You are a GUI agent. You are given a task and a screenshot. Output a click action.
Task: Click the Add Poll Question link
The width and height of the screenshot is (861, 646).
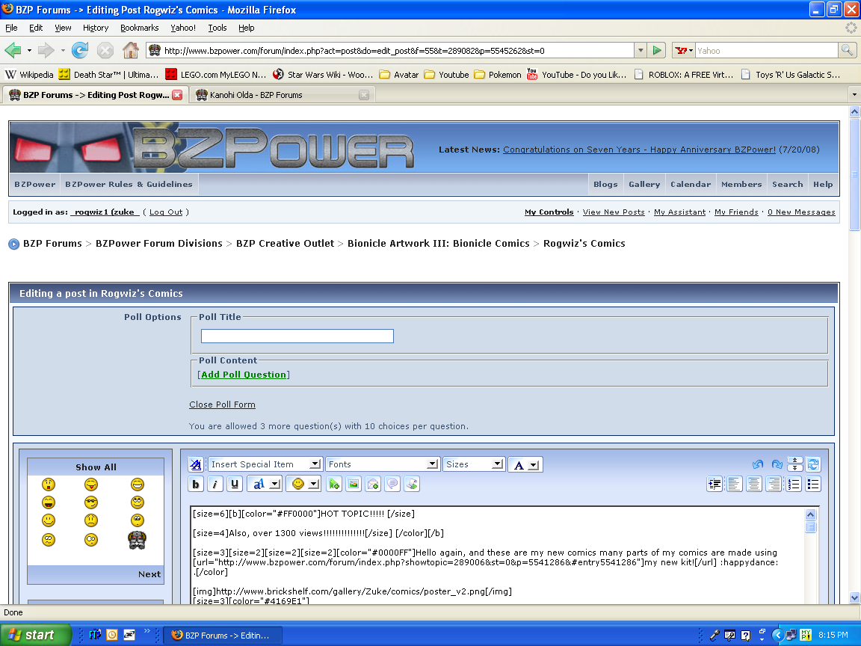(x=243, y=375)
